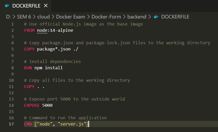The image size is (218, 132).
Task: Click the 'Use official Node.js image' comment
Action: click(83, 24)
